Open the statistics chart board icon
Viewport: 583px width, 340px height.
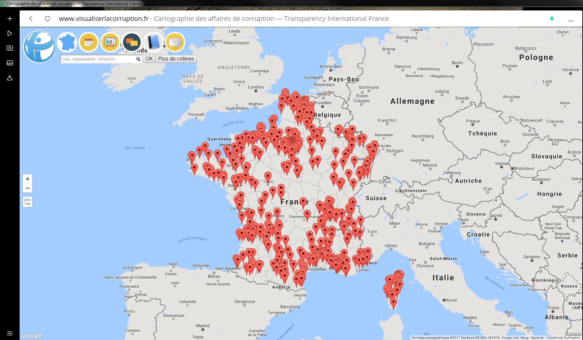point(110,42)
